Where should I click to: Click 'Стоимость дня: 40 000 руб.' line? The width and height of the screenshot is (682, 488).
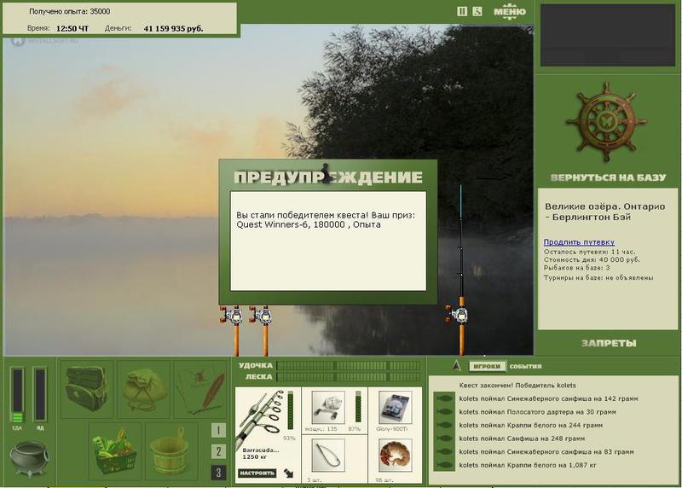(592, 260)
